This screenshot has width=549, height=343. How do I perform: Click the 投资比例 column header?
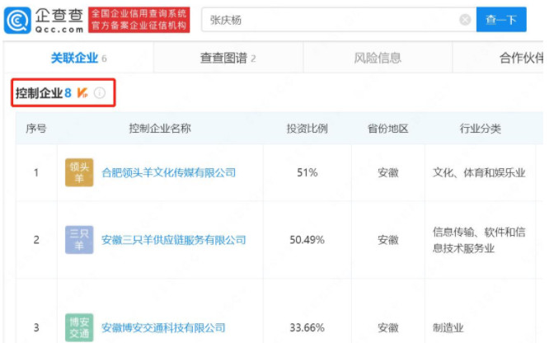point(307,129)
